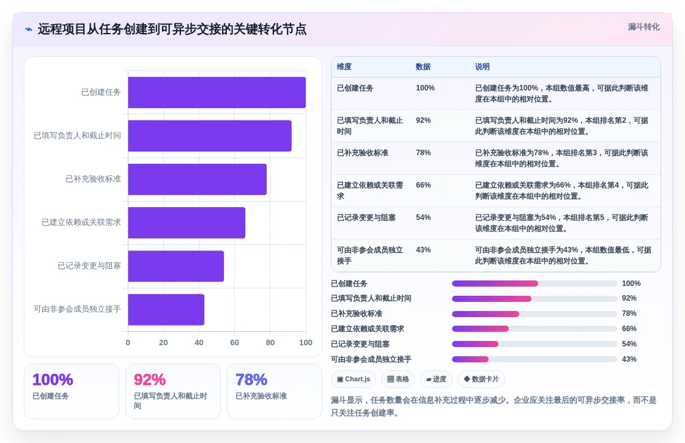Click the 进度 chip

click(436, 379)
